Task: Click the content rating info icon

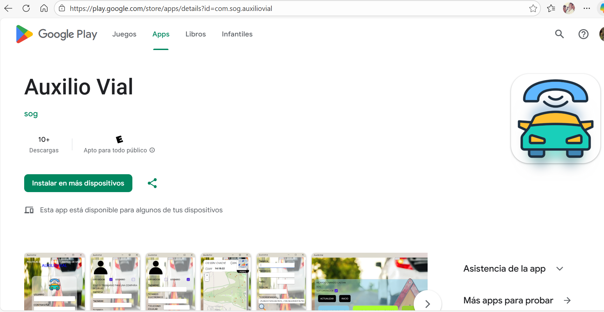Action: (152, 150)
